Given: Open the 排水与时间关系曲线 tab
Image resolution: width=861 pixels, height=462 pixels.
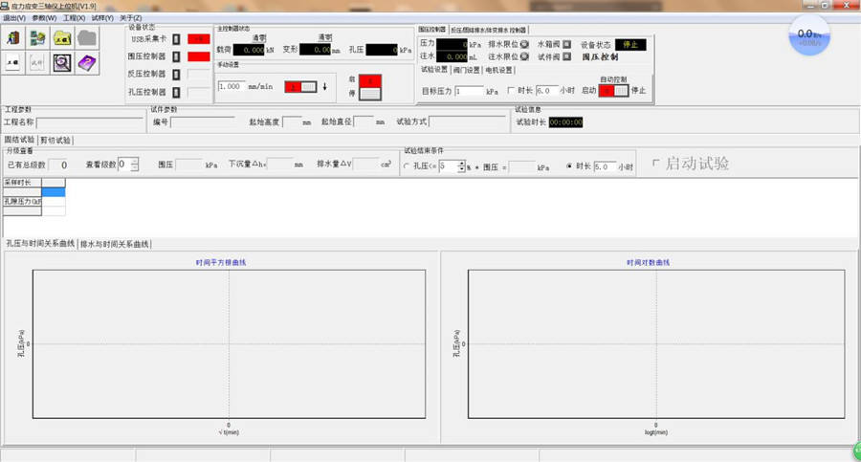Looking at the screenshot, I should pos(115,244).
